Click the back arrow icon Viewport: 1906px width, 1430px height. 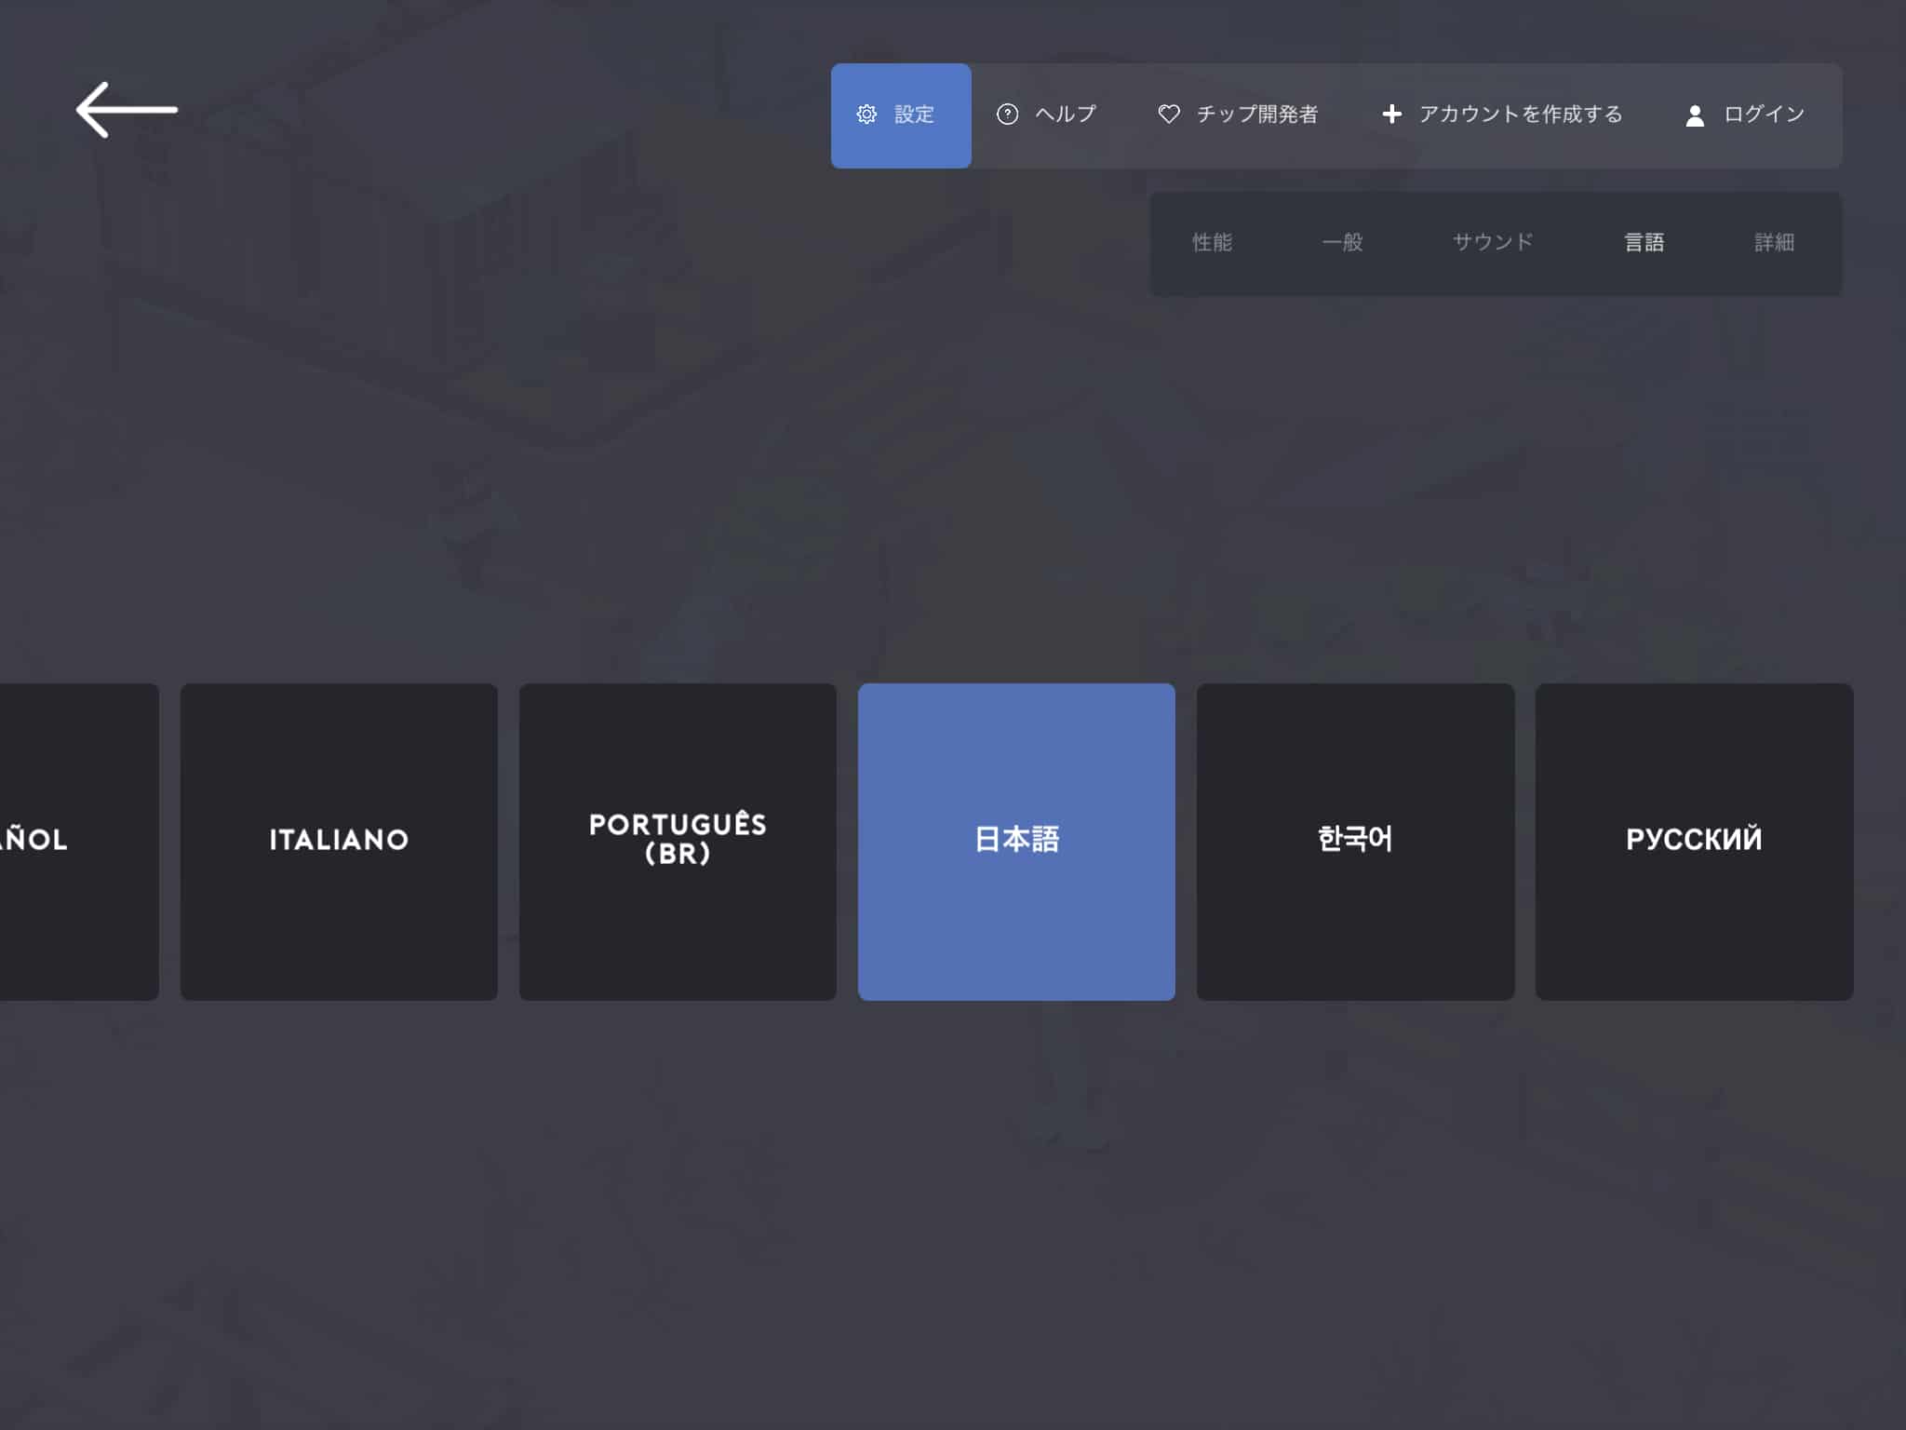(x=128, y=110)
